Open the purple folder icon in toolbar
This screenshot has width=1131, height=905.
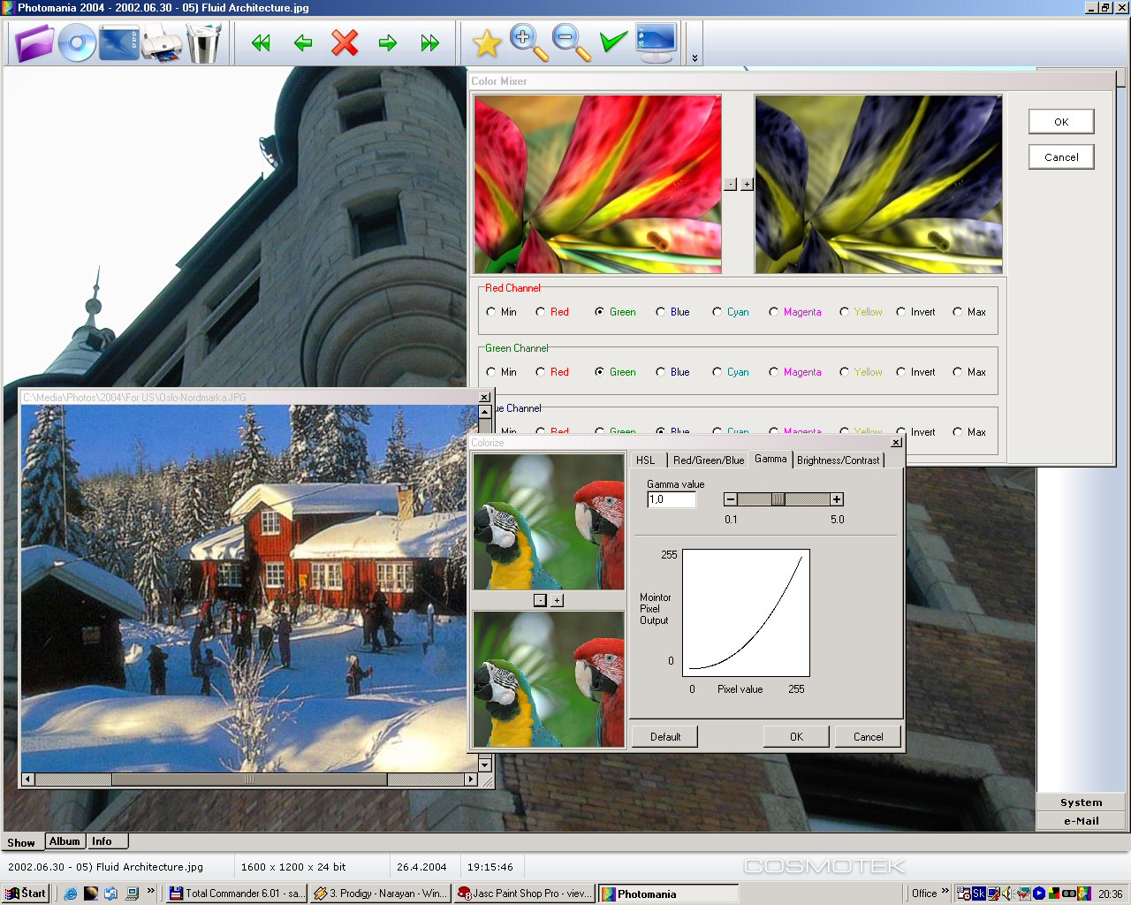click(x=34, y=42)
